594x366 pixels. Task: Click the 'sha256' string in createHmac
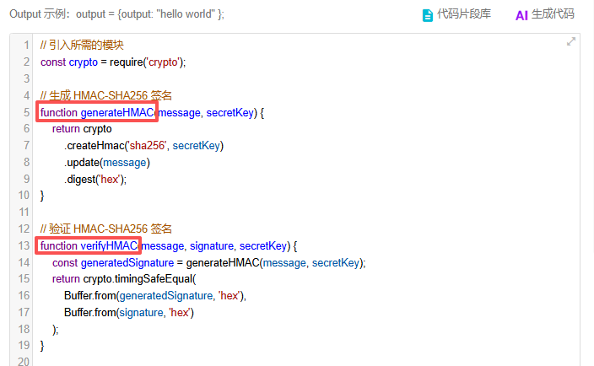pyautogui.click(x=145, y=146)
